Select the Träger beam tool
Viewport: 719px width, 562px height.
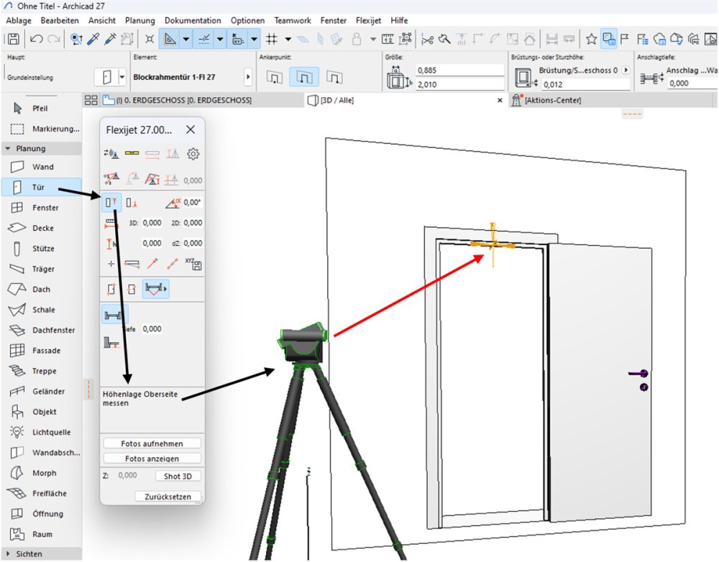pyautogui.click(x=41, y=269)
